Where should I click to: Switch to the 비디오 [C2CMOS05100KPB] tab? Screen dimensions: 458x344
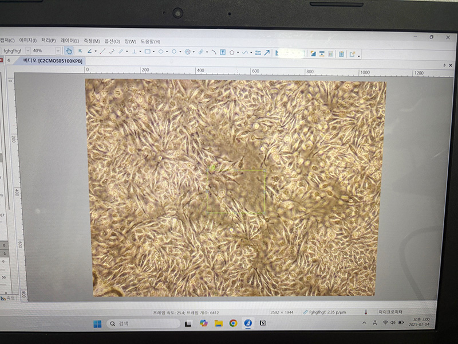tap(53, 60)
